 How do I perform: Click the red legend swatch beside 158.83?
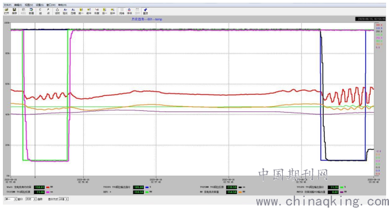click(48, 187)
